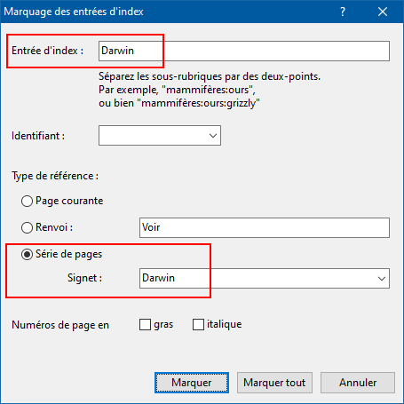Click the dialog title bar text
Image resolution: width=404 pixels, height=404 pixels.
pos(74,12)
